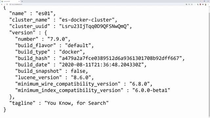Click the red extension icon in toolbar
This screenshot has width=210, height=118.
[x=200, y=4]
